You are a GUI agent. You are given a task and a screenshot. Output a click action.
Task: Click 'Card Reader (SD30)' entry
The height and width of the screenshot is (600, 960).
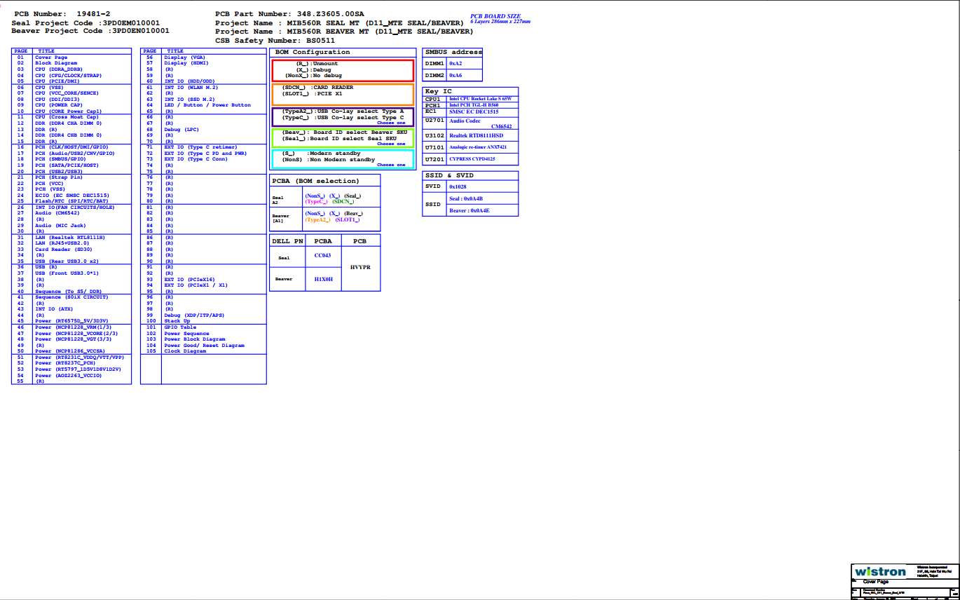[x=64, y=250]
